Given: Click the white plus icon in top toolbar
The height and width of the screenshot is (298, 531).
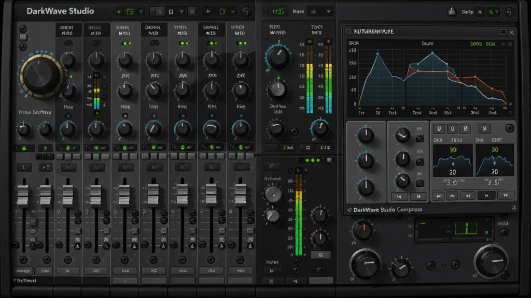Looking at the screenshot, I should click(208, 11).
